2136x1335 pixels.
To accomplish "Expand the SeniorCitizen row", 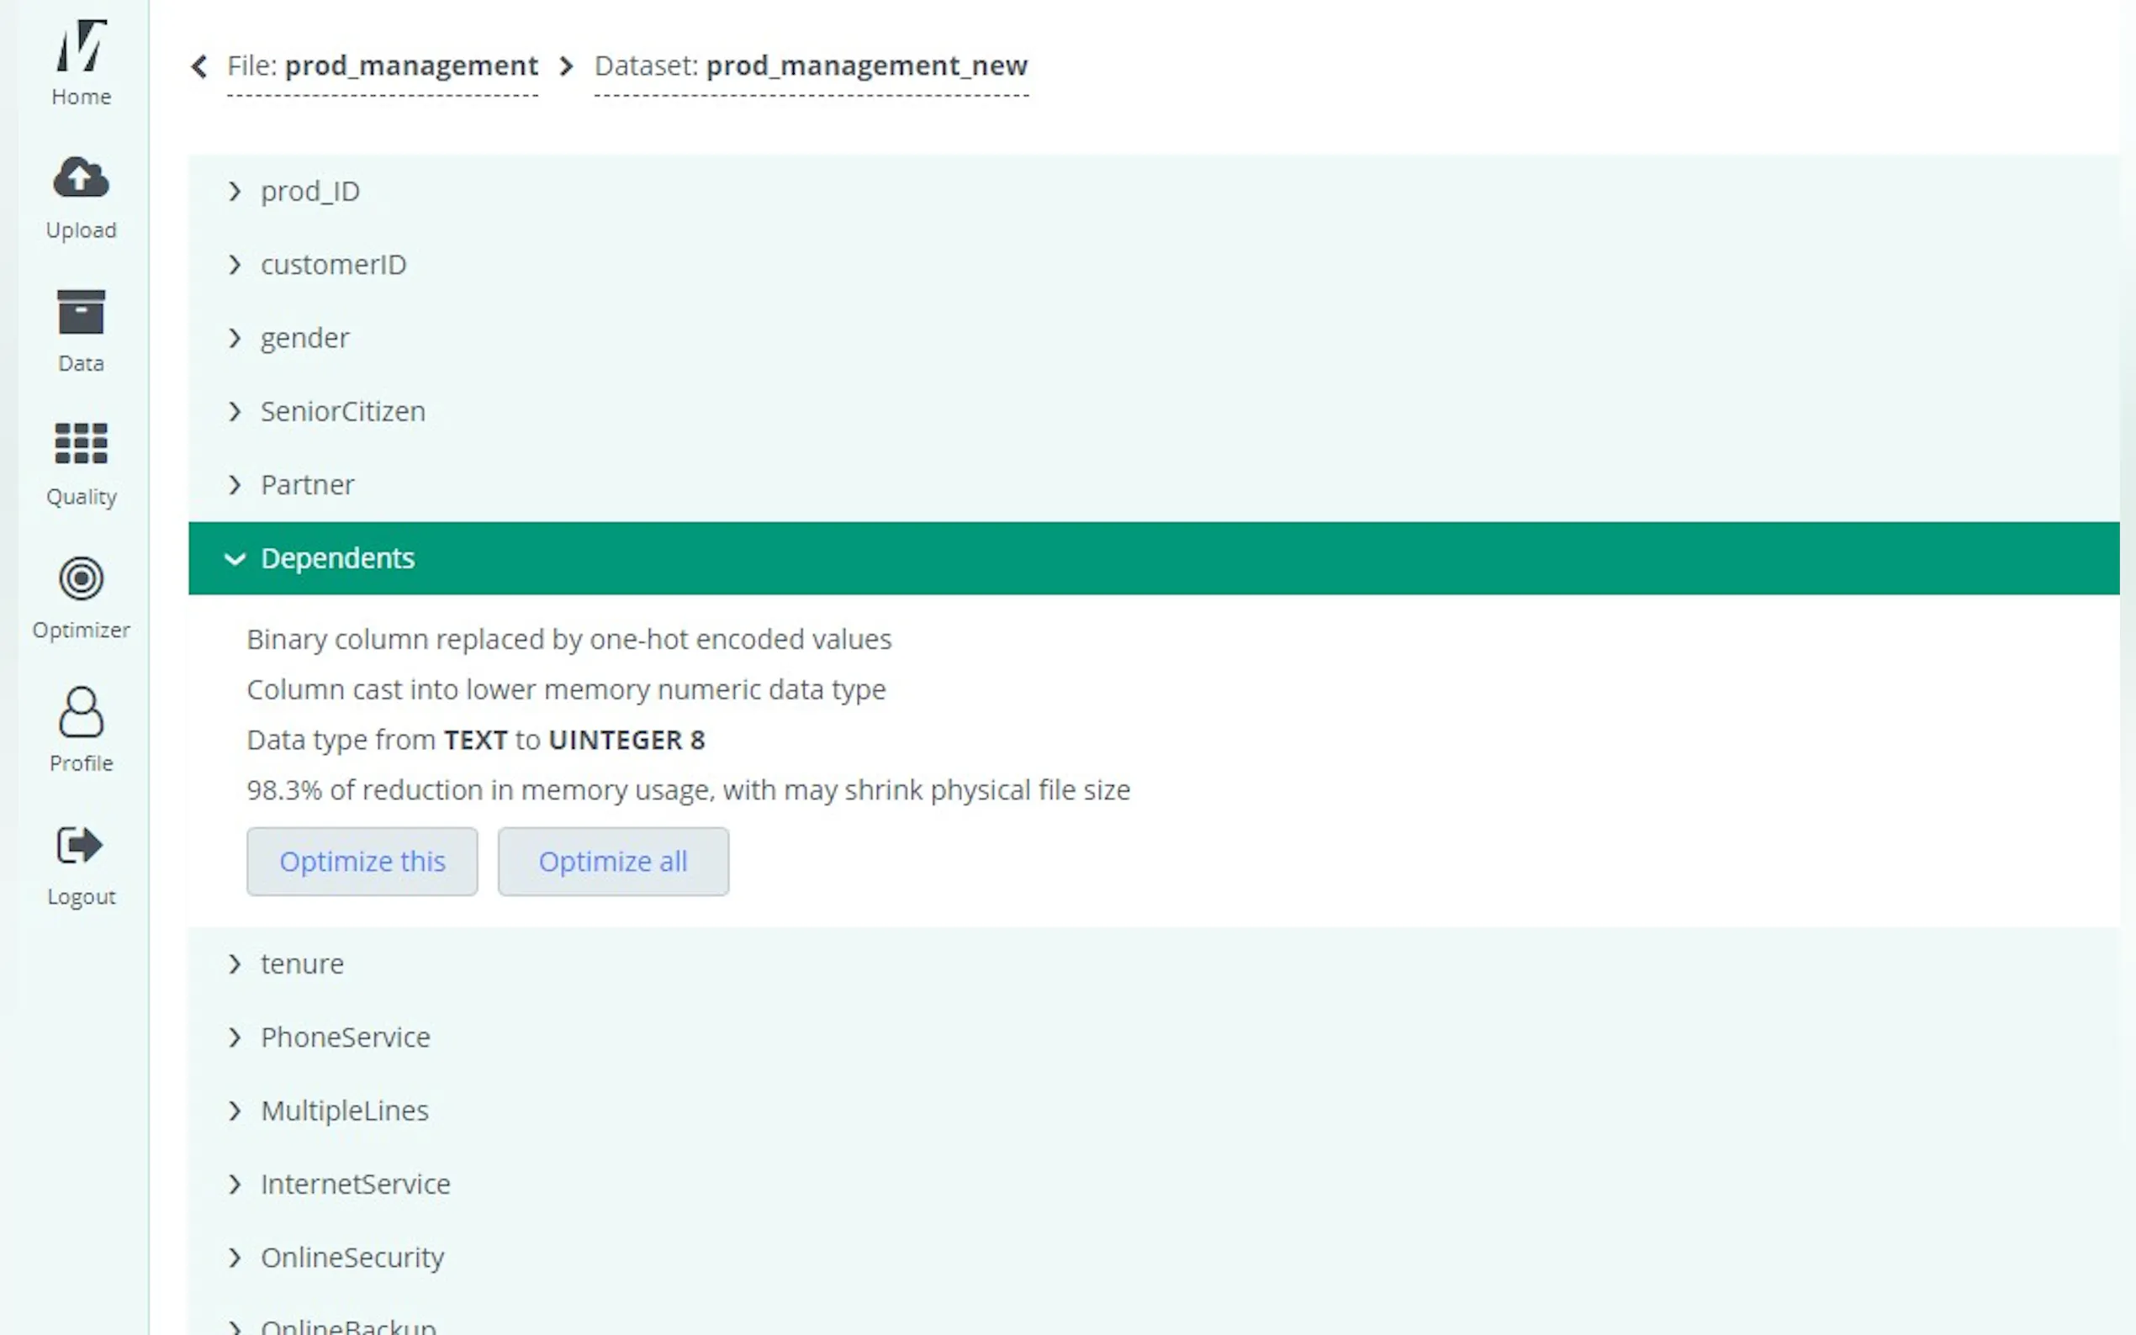I will pos(341,410).
